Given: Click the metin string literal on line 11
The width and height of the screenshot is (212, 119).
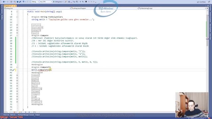Looking at the screenshot, I should pos(71,20).
